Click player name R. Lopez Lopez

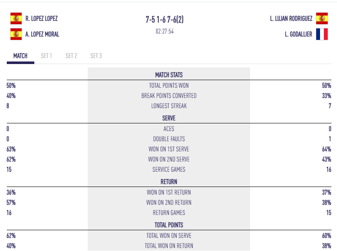(42, 19)
